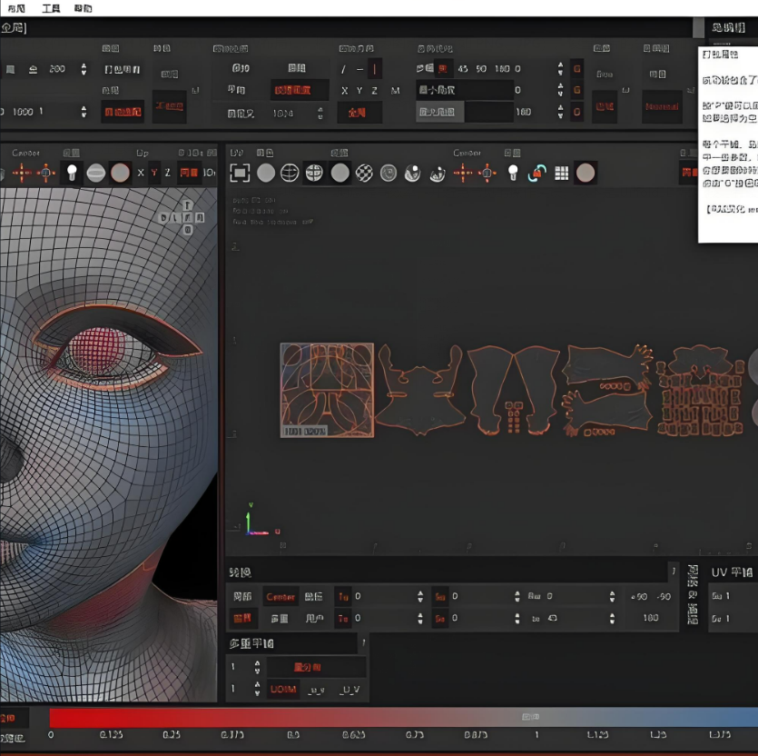Click the wireframe globe icon in the UV viewport toolbar
The image size is (758, 756).
click(290, 173)
